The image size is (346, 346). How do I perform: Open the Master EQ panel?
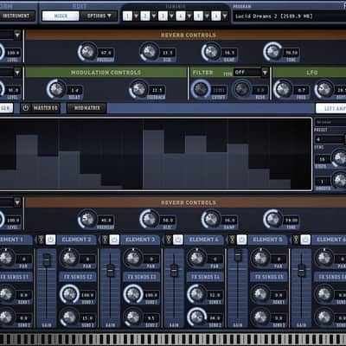coord(41,108)
